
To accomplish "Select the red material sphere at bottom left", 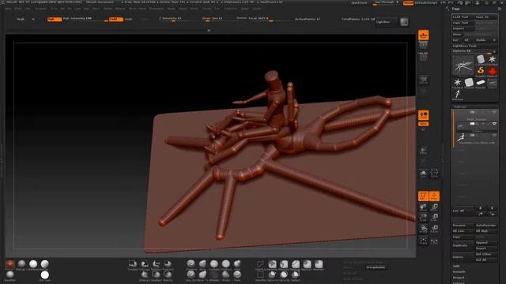I will (10, 265).
